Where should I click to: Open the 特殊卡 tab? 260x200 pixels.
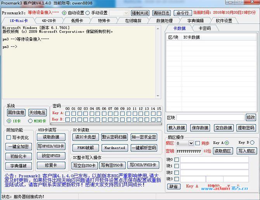[x=104, y=21]
